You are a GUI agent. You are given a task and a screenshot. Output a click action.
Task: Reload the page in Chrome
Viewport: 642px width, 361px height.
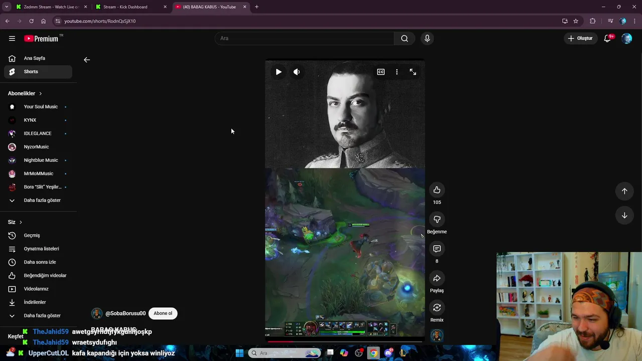(x=31, y=21)
